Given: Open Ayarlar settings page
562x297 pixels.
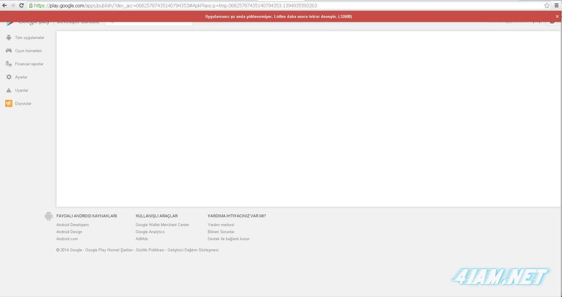Looking at the screenshot, I should 21,77.
